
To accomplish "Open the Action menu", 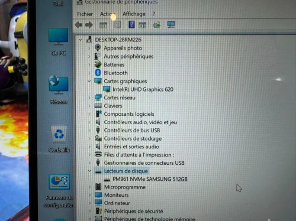I will 108,14.
